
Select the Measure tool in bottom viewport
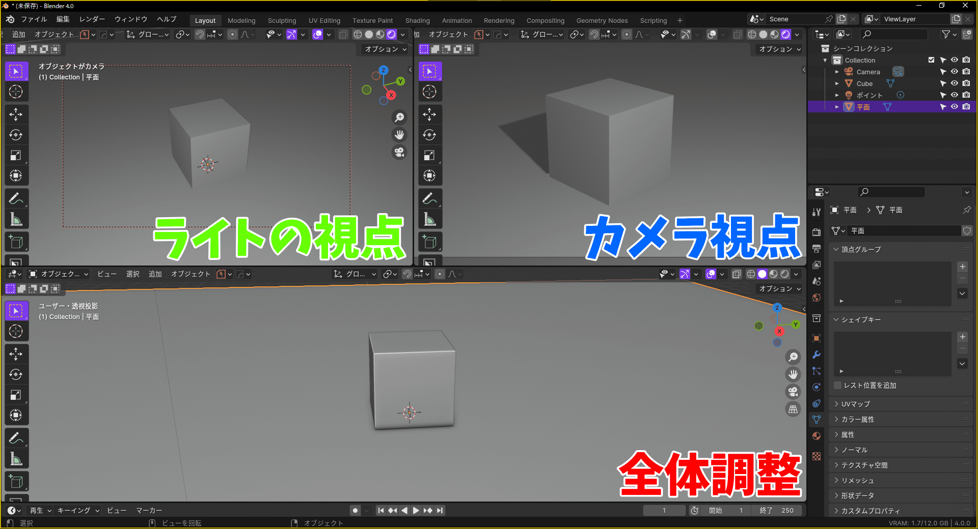tap(16, 458)
